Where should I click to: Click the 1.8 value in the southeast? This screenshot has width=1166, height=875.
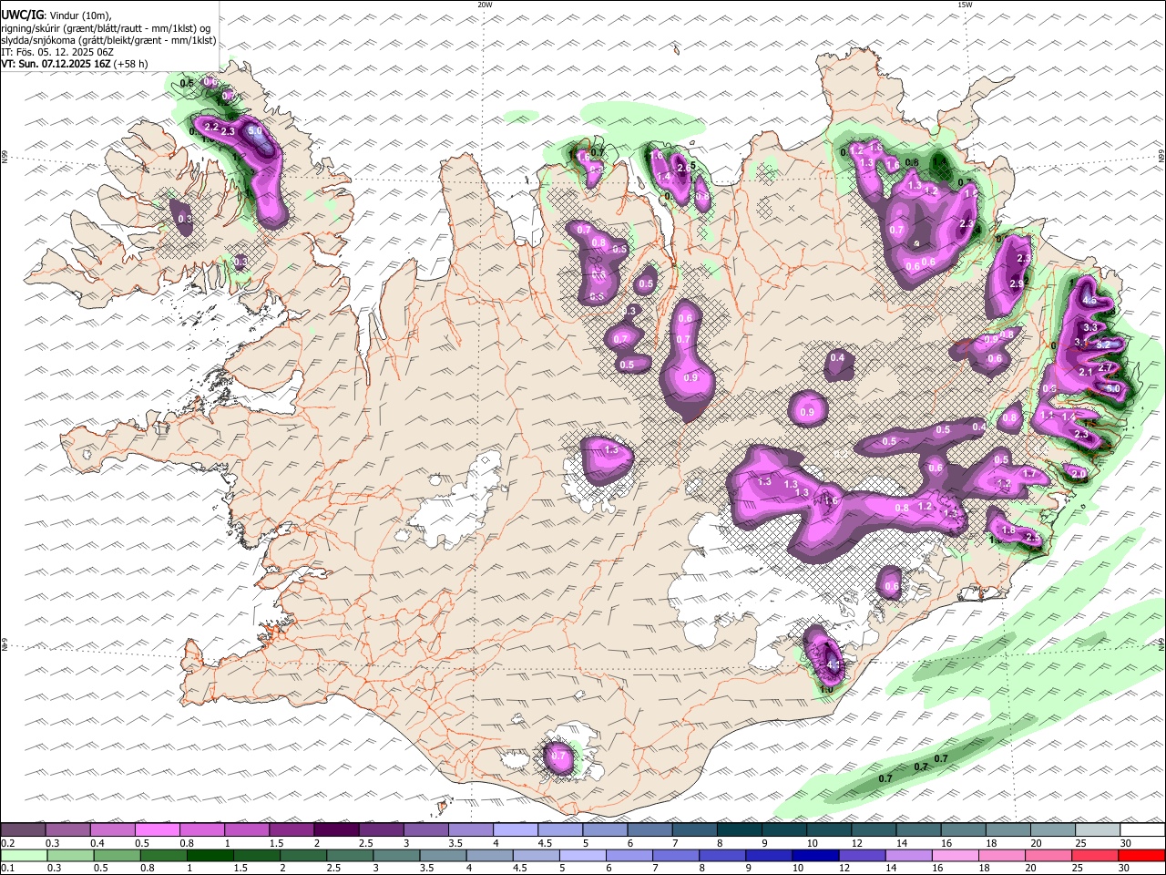tap(1008, 530)
